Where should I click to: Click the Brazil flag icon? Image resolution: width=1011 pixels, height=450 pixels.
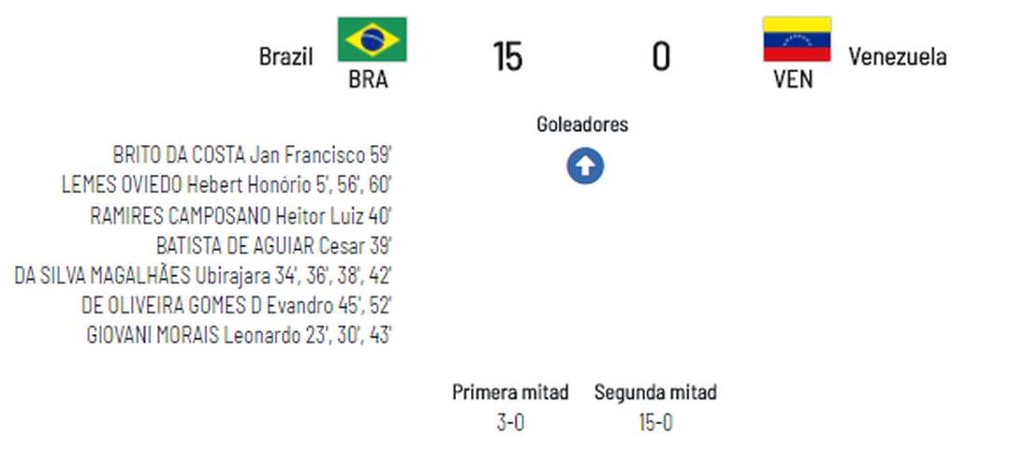(x=372, y=39)
